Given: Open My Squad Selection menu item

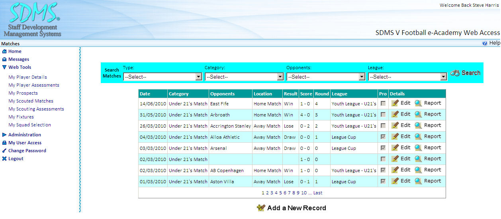Looking at the screenshot, I should click(29, 125).
